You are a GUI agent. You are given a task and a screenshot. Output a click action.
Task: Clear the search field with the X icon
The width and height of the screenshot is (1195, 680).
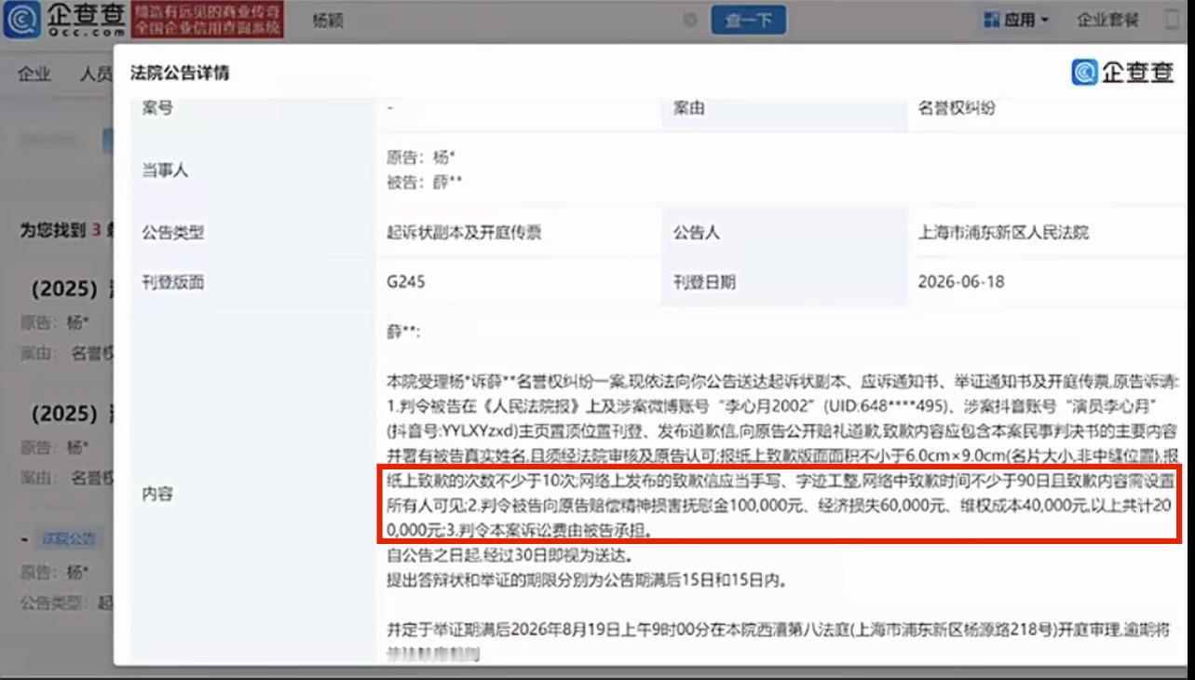coord(690,20)
